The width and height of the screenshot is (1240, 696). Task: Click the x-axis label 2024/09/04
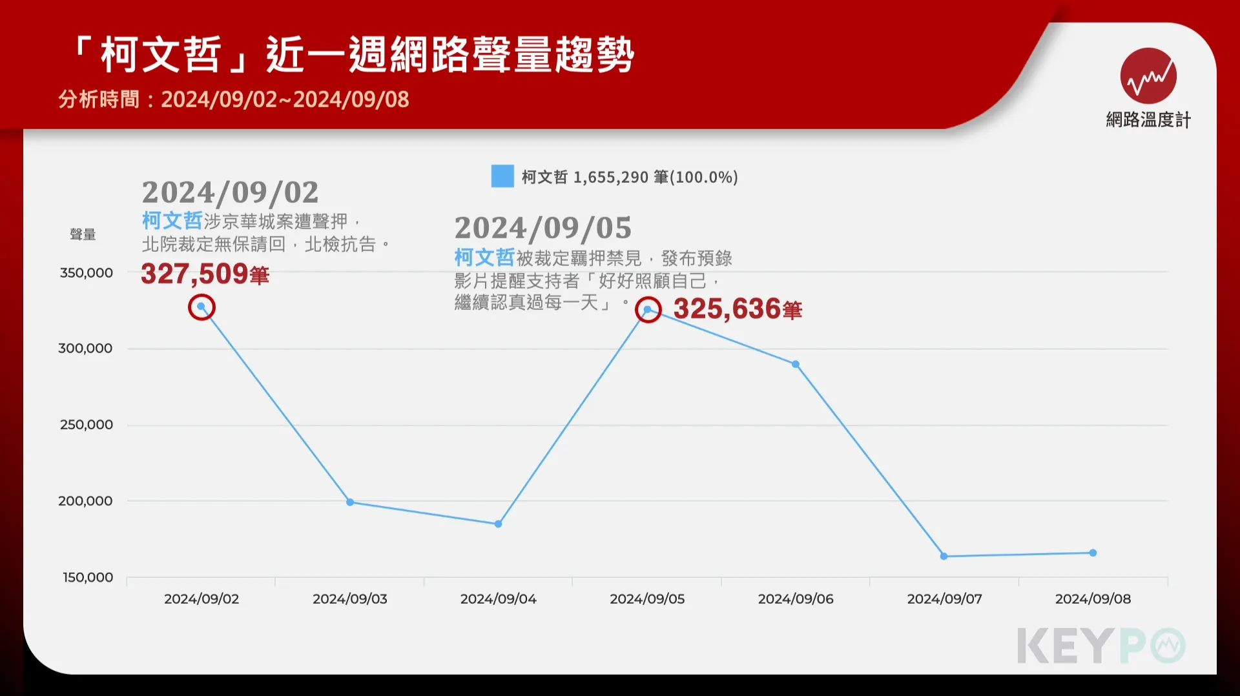coord(499,599)
